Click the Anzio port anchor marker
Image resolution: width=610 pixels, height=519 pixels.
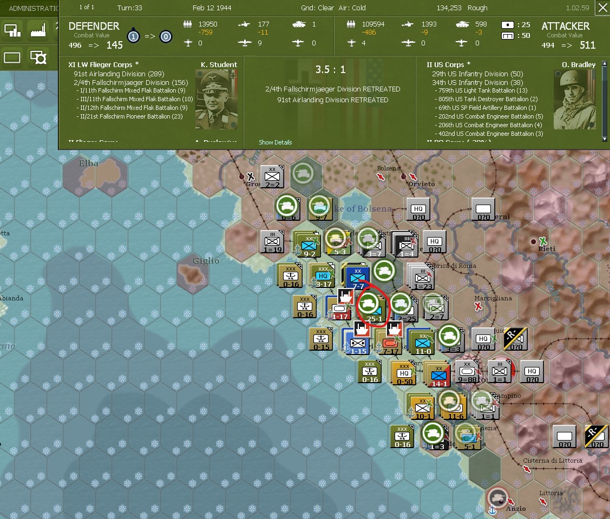point(492,510)
